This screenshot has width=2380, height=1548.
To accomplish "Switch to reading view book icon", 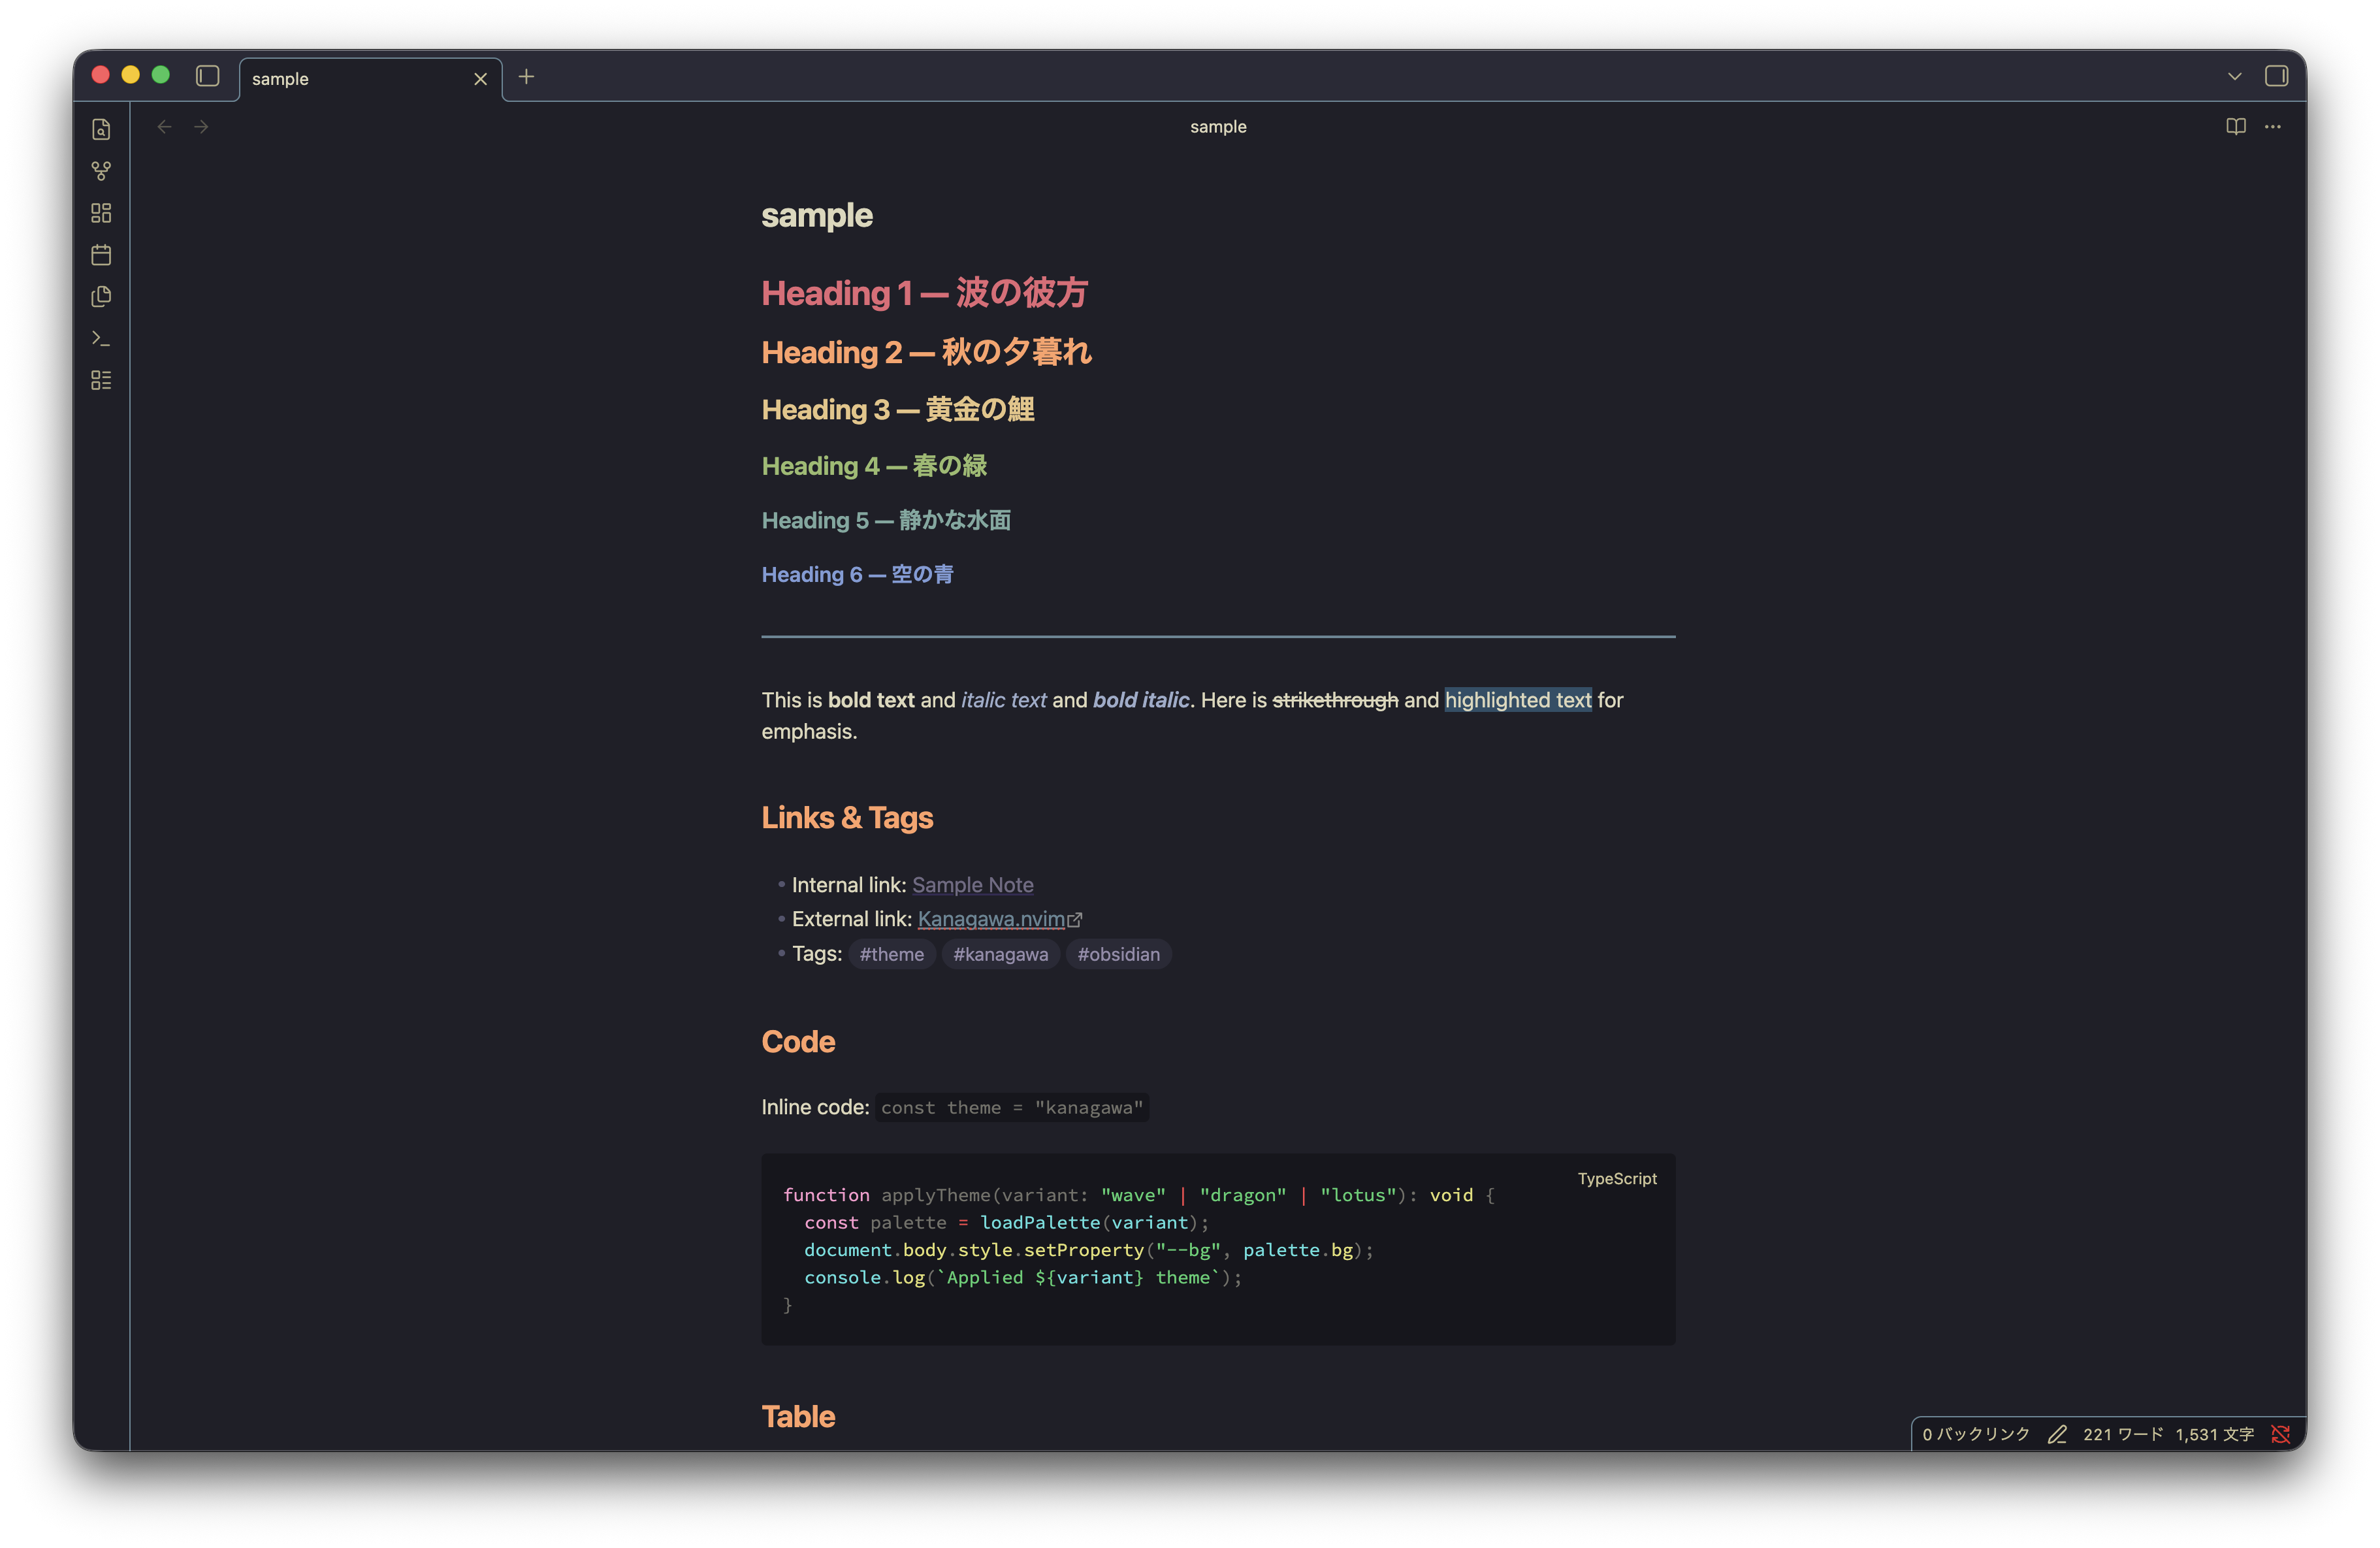I will pos(2236,127).
